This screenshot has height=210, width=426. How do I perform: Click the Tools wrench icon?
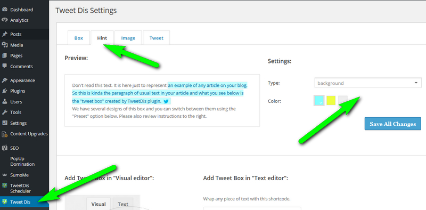coord(4,112)
